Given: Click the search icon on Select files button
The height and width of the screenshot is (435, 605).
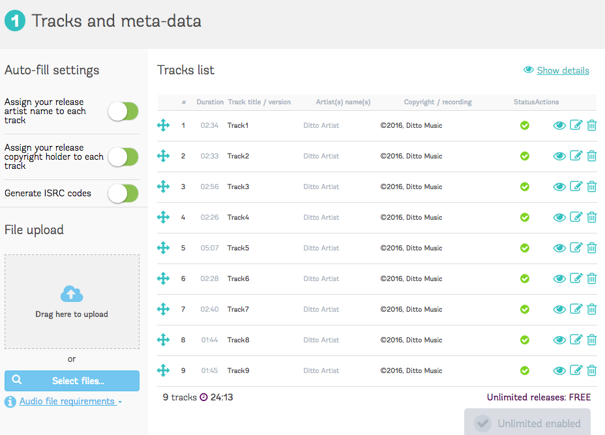Looking at the screenshot, I should pos(16,380).
